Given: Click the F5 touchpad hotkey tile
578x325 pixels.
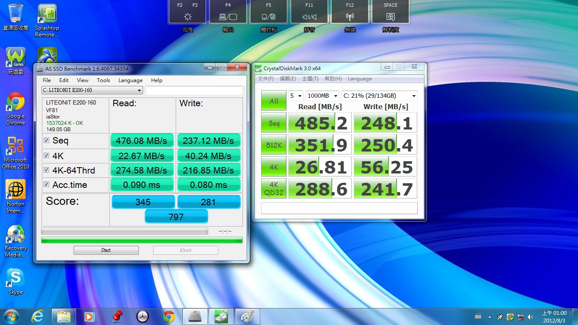Looking at the screenshot, I should coord(269,12).
